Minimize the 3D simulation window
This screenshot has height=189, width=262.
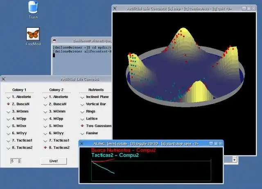tap(244, 8)
